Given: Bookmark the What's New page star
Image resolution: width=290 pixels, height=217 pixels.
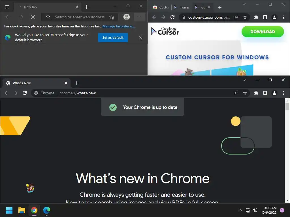Looking at the screenshot, I should [245, 93].
